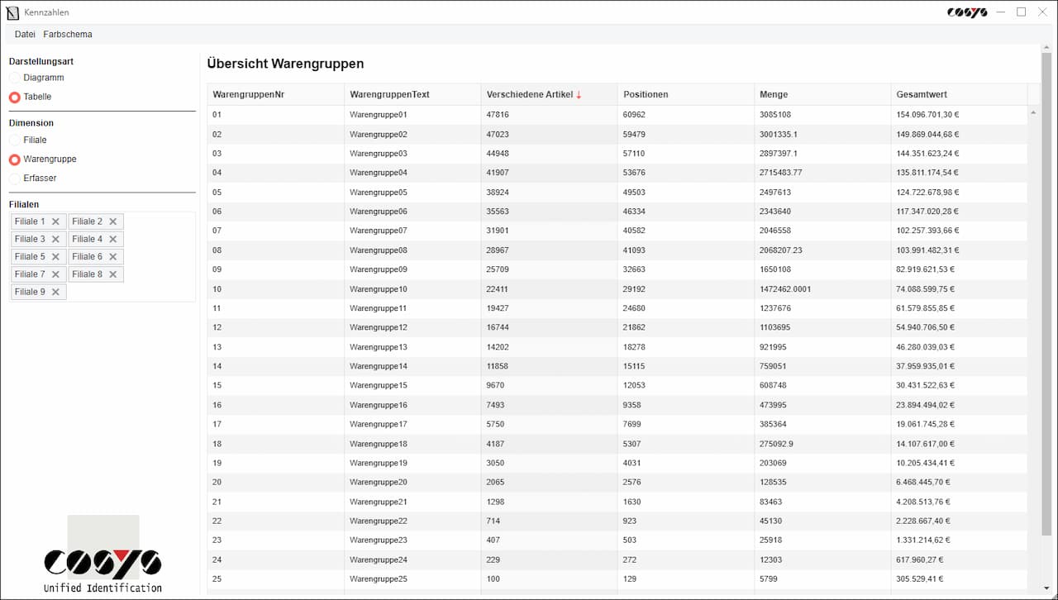
Task: Select the Warengruppe01 cell
Action: [412, 115]
